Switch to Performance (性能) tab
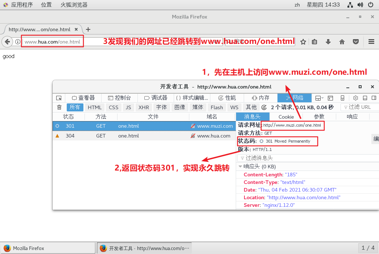The height and width of the screenshot is (254, 379). coord(227,98)
